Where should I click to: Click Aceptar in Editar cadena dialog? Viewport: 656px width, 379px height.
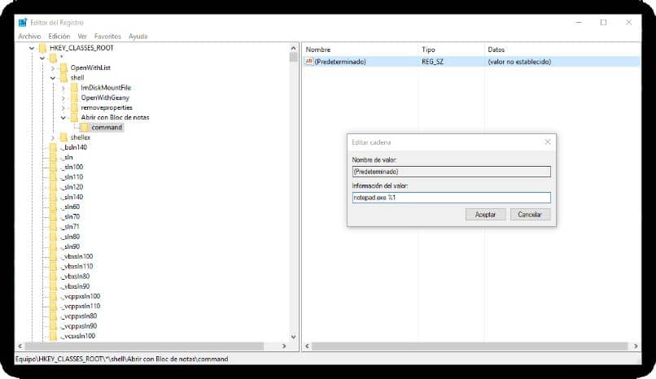485,215
